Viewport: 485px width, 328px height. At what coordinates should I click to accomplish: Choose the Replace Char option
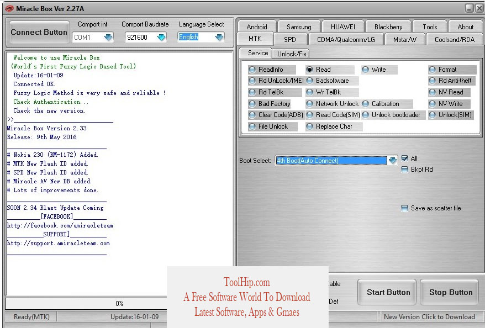click(x=334, y=126)
